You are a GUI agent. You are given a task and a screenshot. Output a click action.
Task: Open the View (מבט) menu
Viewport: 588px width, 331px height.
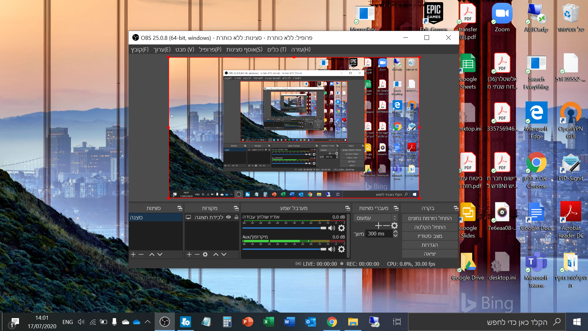[185, 50]
